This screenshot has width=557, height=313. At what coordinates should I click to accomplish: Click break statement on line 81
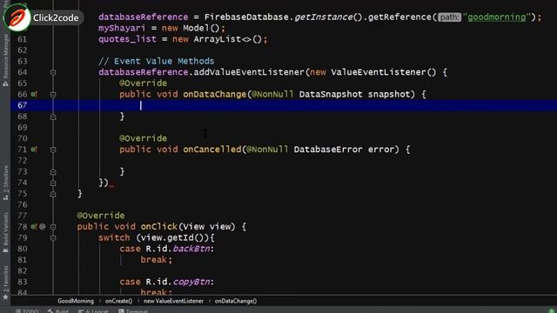coord(157,259)
